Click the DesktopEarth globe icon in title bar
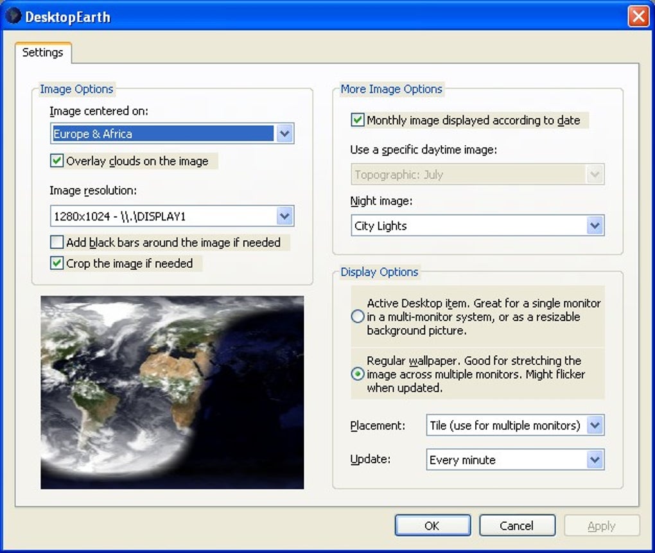This screenshot has height=553, width=655. point(13,16)
